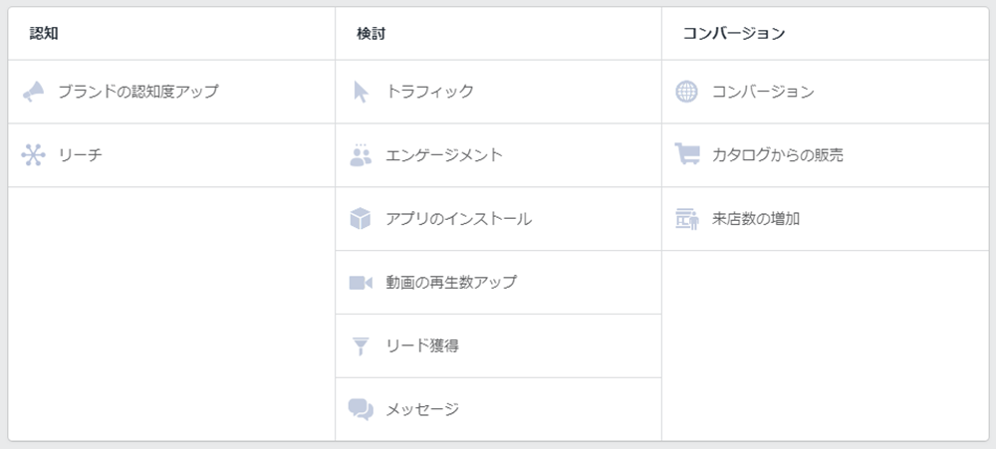Click the shopping cart icon for カタログからの販売

click(686, 154)
